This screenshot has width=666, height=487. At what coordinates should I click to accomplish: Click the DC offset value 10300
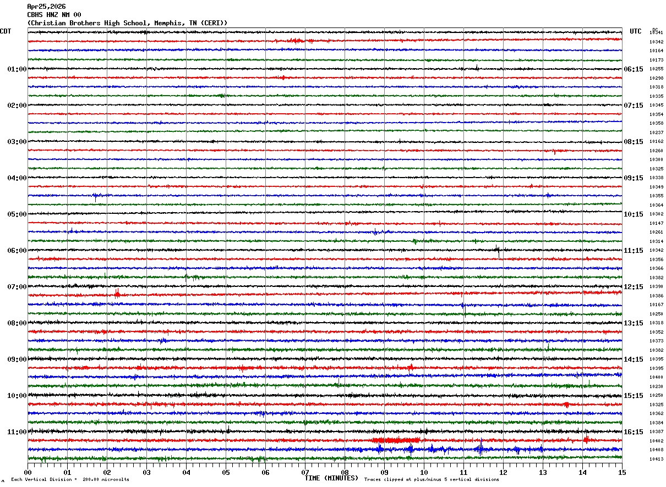[x=656, y=160]
